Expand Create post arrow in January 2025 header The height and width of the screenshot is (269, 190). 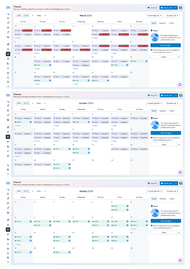point(176,183)
